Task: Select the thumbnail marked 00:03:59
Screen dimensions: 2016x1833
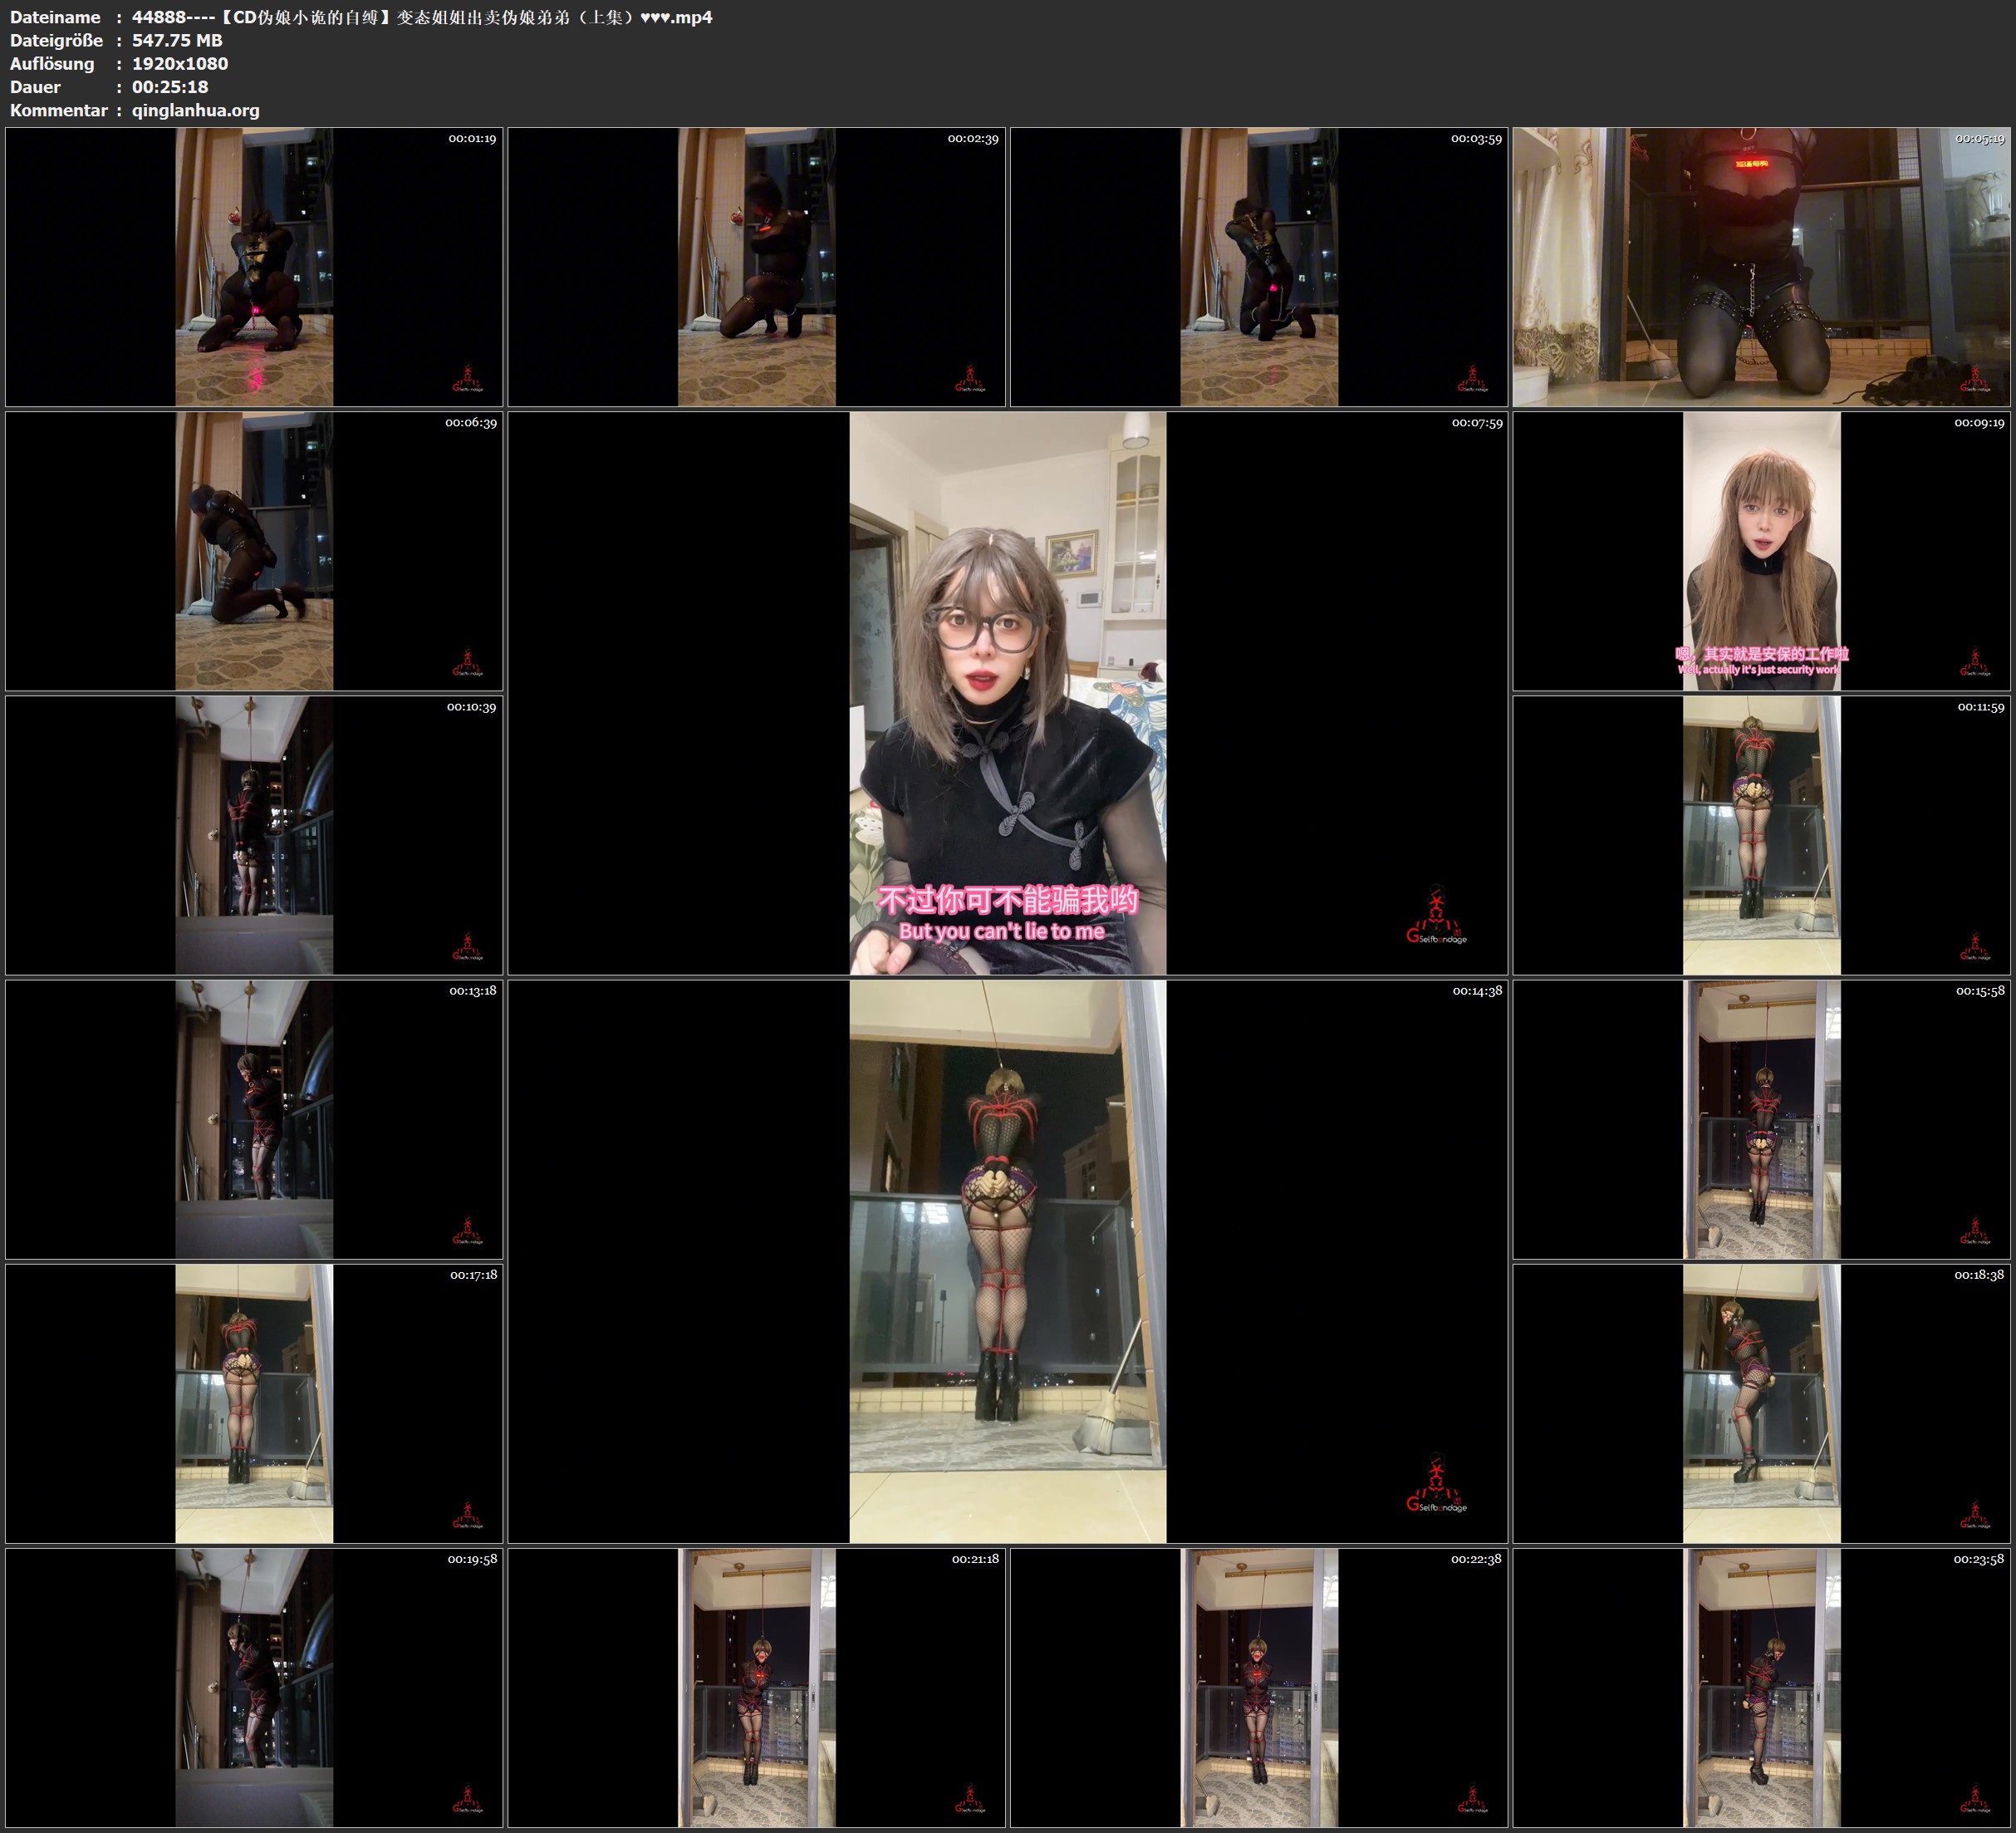Action: click(x=1258, y=266)
